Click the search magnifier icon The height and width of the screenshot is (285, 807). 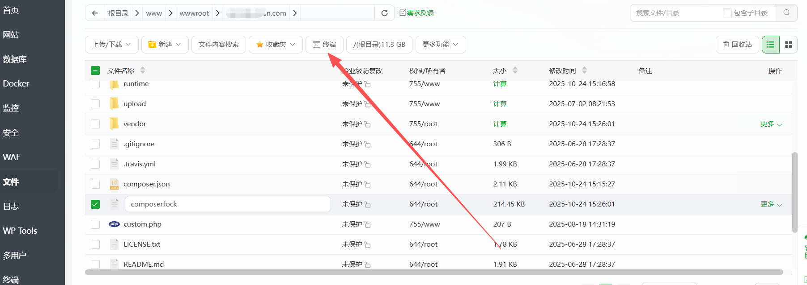click(x=786, y=13)
